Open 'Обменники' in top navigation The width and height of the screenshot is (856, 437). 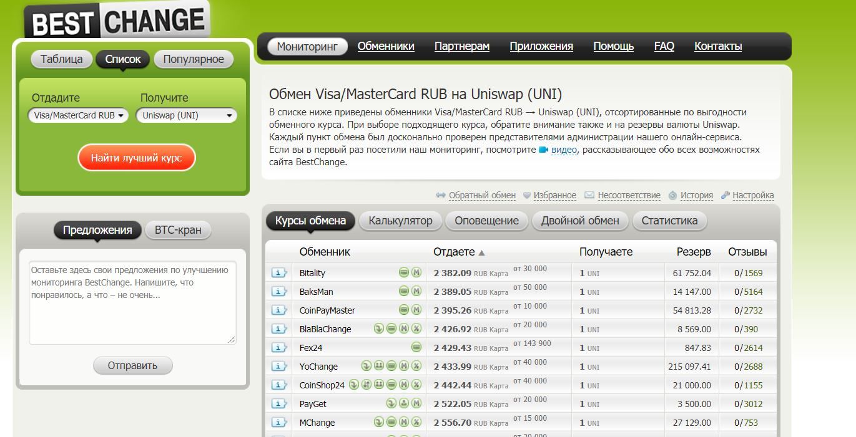click(386, 46)
